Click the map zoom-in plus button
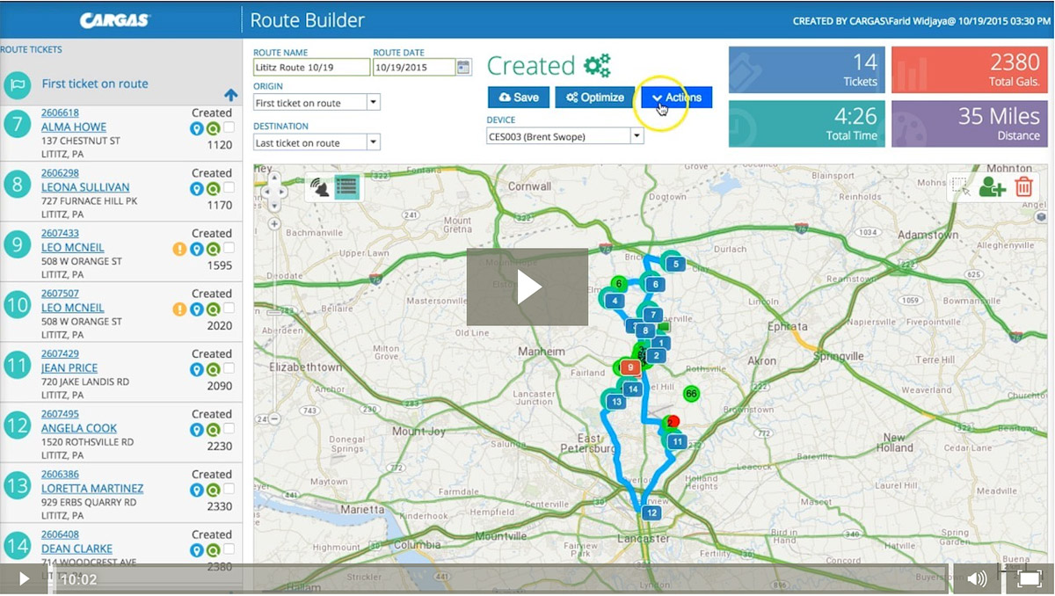The image size is (1055, 596). [274, 224]
